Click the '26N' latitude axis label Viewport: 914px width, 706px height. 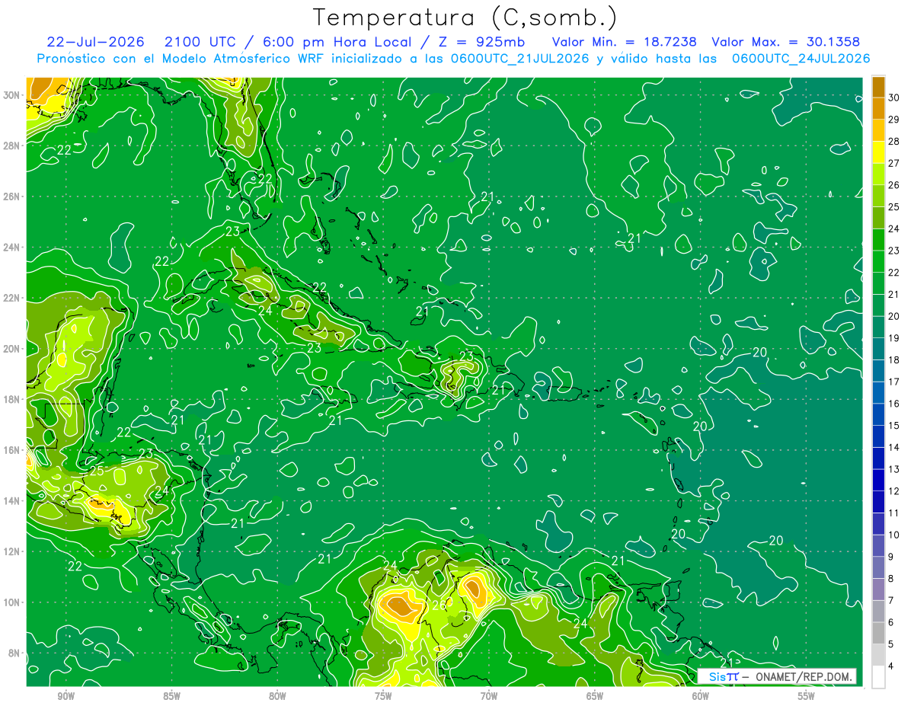pos(13,196)
